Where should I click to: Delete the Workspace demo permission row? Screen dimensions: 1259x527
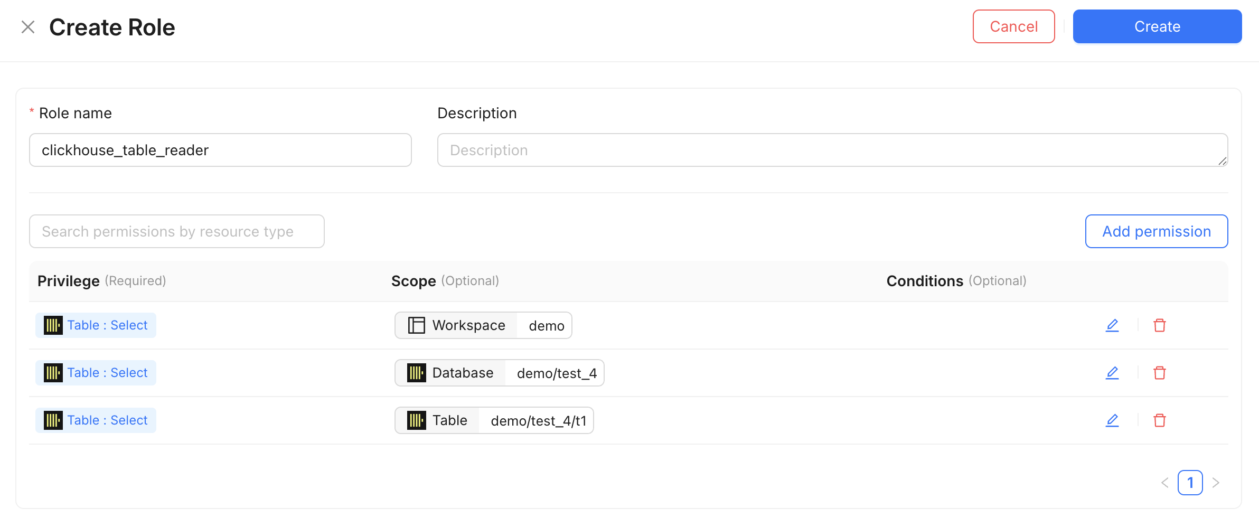tap(1160, 325)
